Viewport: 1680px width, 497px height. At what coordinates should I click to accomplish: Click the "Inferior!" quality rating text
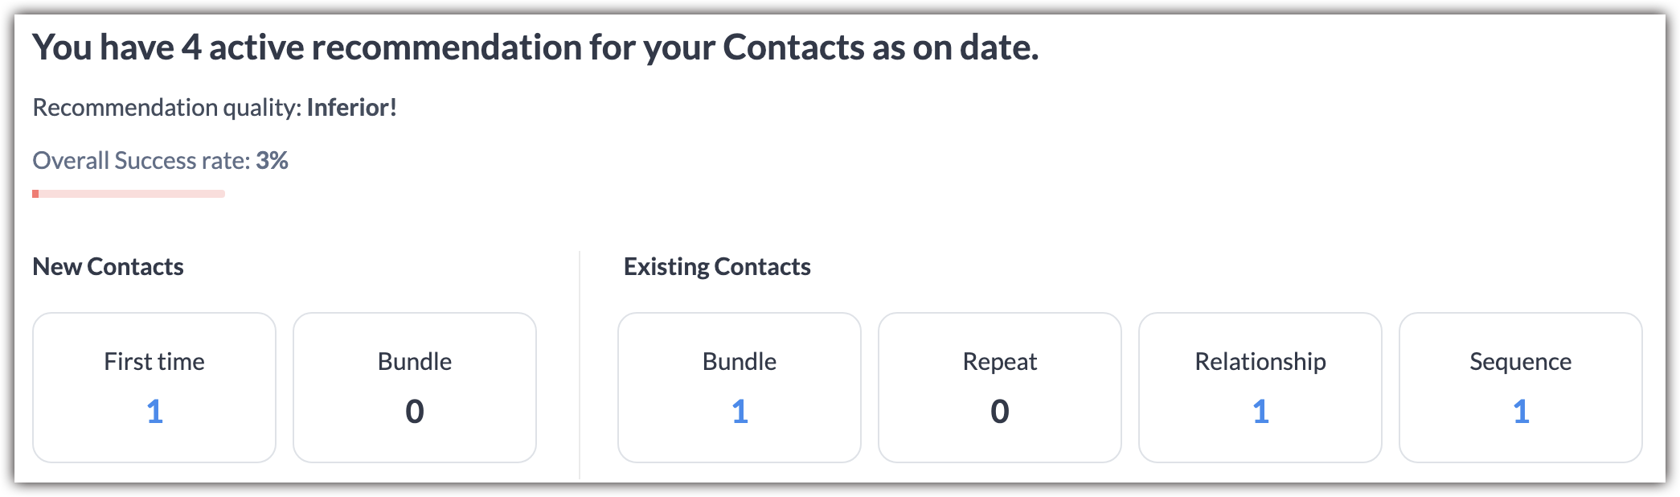coord(352,108)
